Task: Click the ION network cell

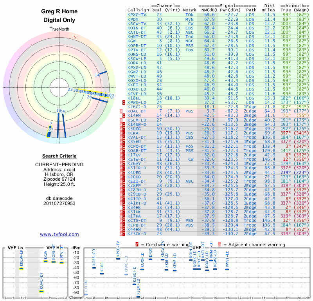Action: (189, 15)
